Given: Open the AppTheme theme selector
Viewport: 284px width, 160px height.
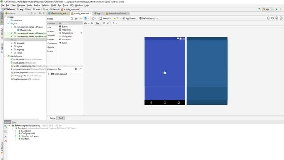Looking at the screenshot, I should coord(129,18).
